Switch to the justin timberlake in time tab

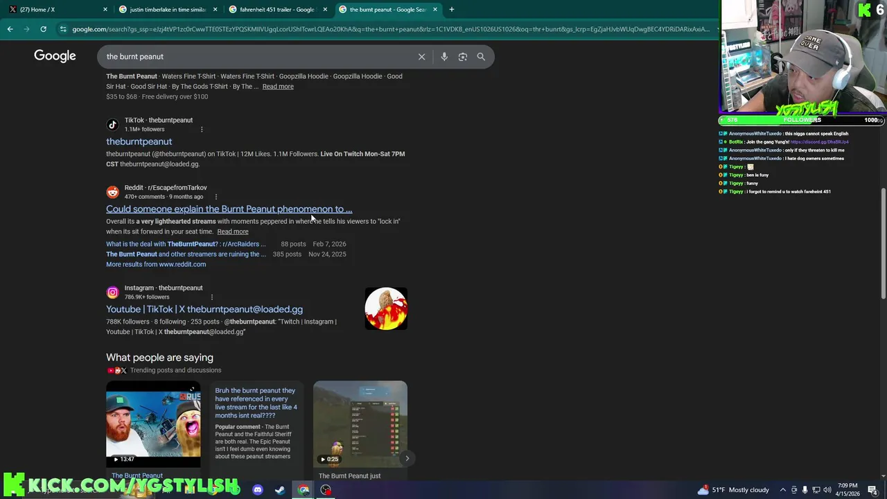coord(166,10)
